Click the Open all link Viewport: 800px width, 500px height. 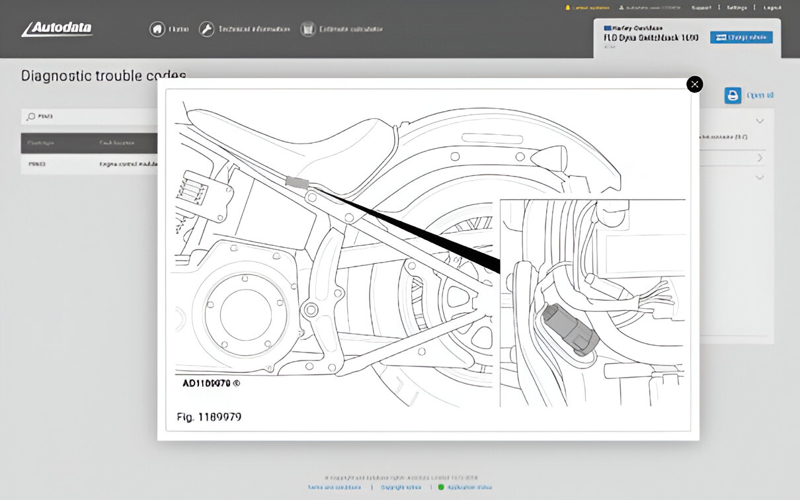[x=760, y=95]
